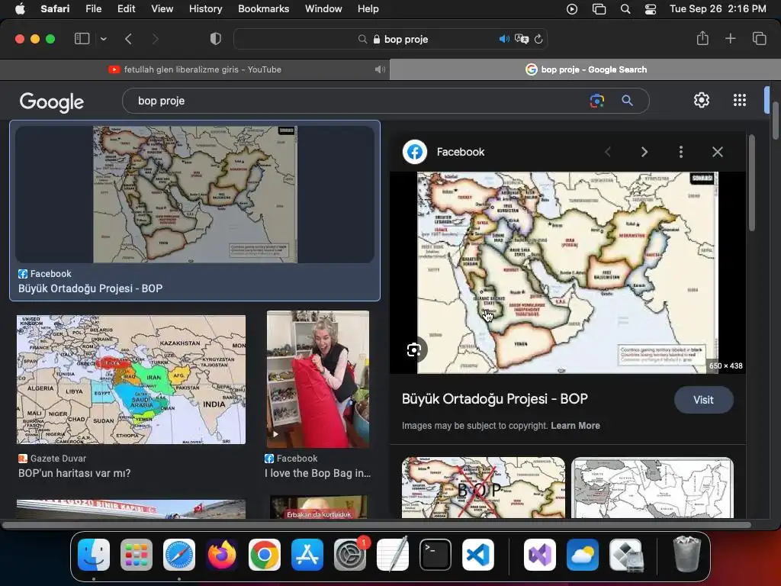Click the Facebook source icon in preview panel

click(415, 152)
